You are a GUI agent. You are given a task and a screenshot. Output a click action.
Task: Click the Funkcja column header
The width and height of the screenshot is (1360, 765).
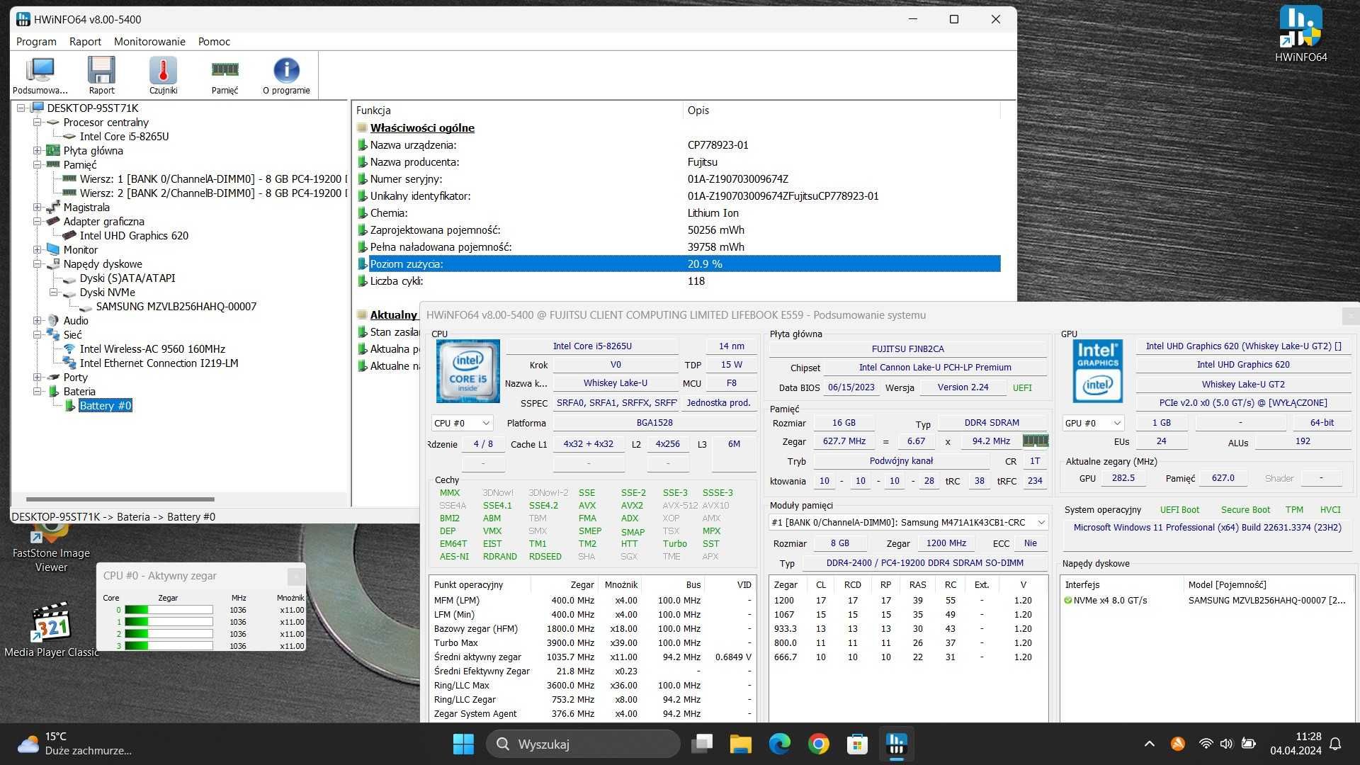coord(517,110)
